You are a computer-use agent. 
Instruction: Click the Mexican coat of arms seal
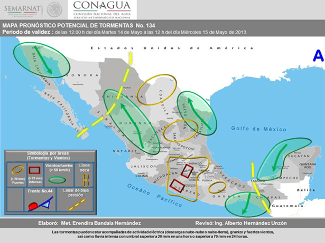(54, 10)
